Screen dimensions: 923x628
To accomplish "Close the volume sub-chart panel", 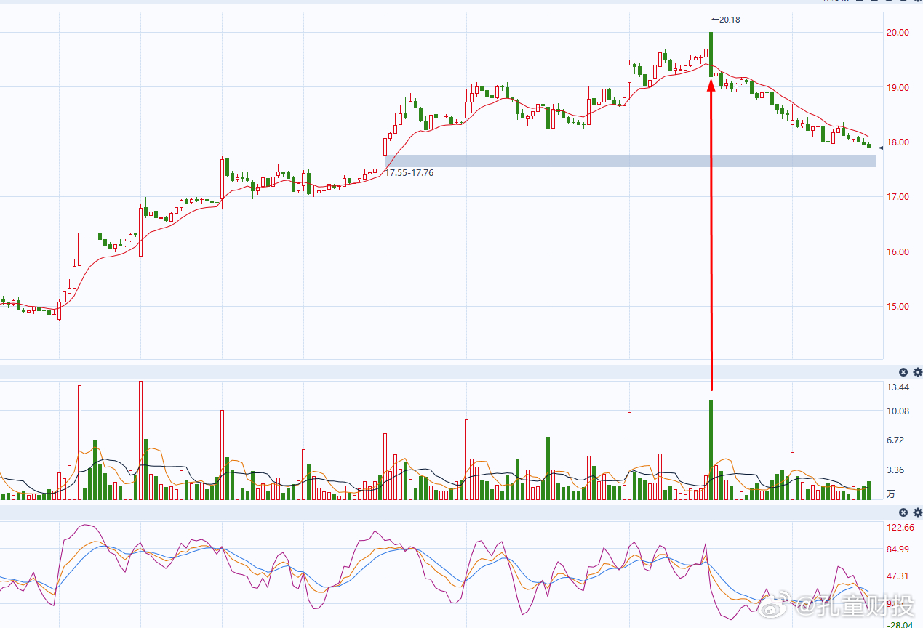I will 903,372.
